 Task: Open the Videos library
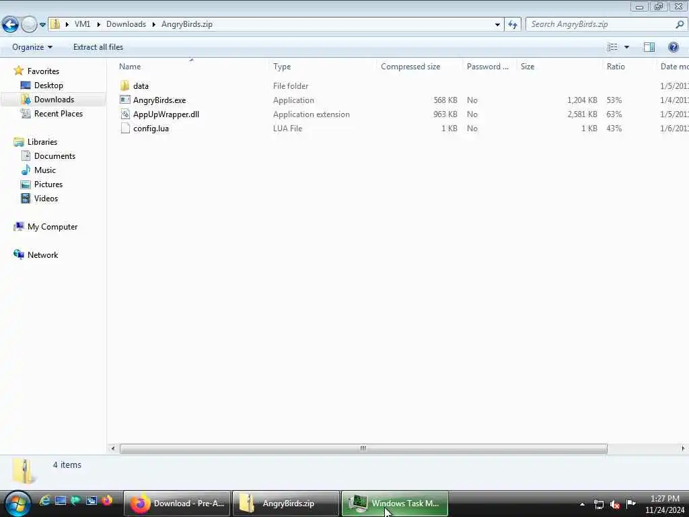(46, 199)
